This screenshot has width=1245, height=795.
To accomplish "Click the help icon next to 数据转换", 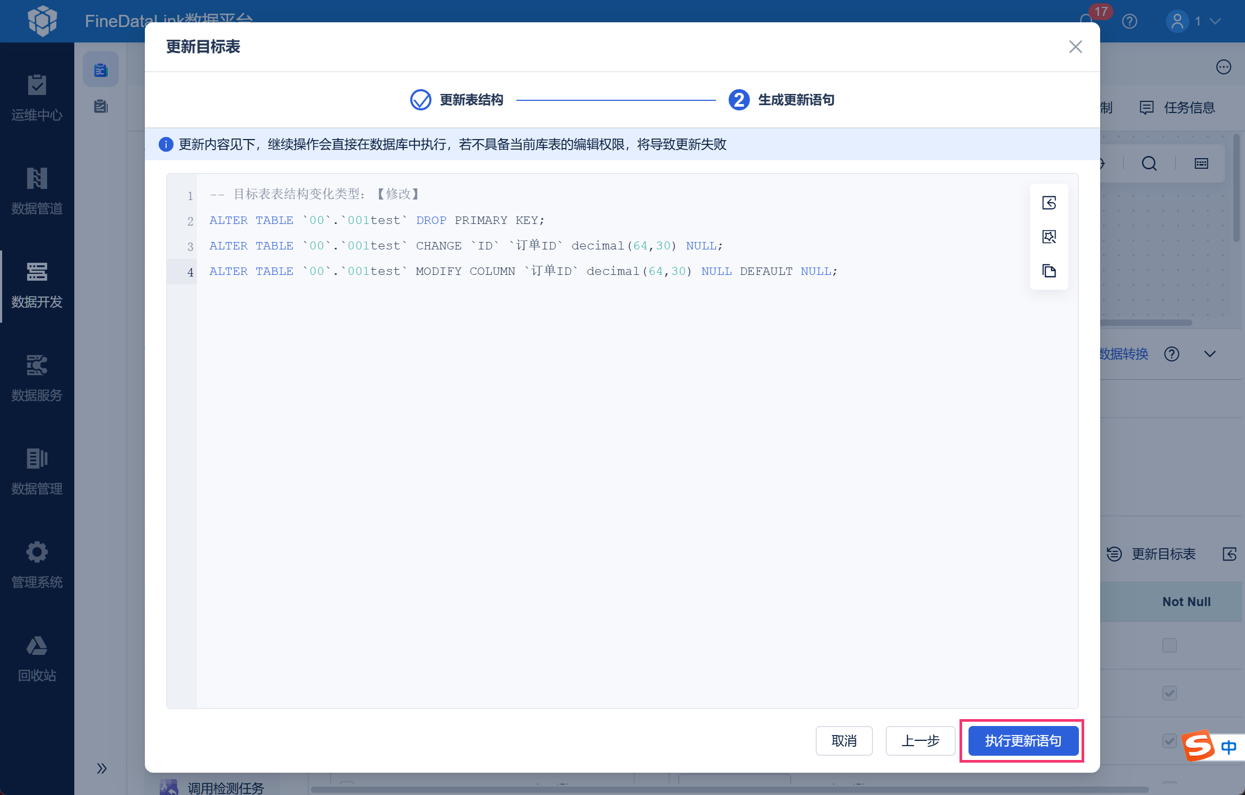I will (1172, 354).
